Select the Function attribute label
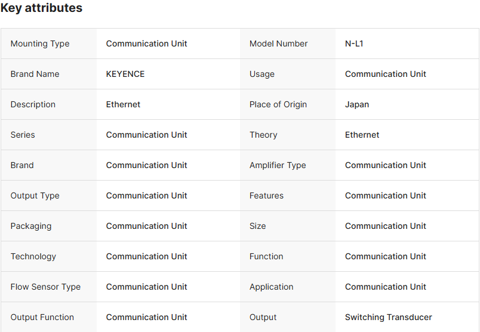Image resolution: width=480 pixels, height=332 pixels. click(266, 256)
